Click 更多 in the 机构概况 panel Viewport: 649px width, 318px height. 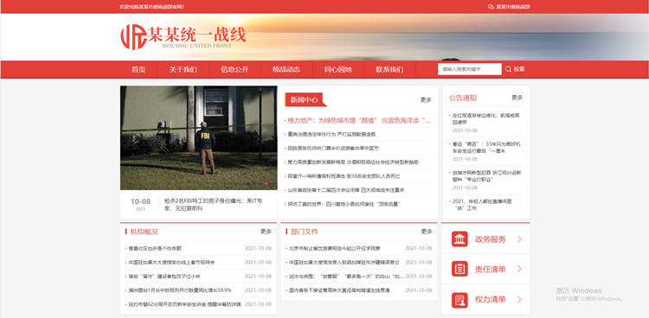coord(266,232)
